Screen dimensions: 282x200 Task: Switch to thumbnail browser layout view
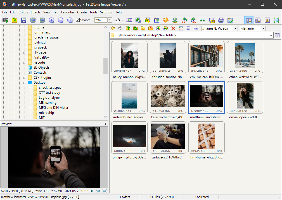249,20
